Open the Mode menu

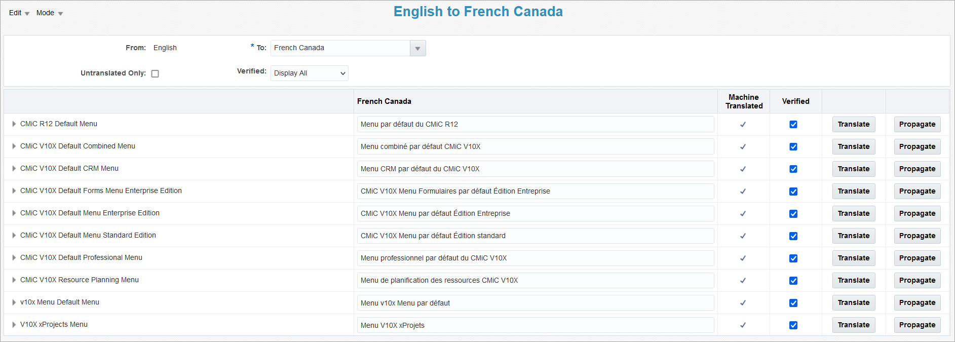[x=49, y=13]
